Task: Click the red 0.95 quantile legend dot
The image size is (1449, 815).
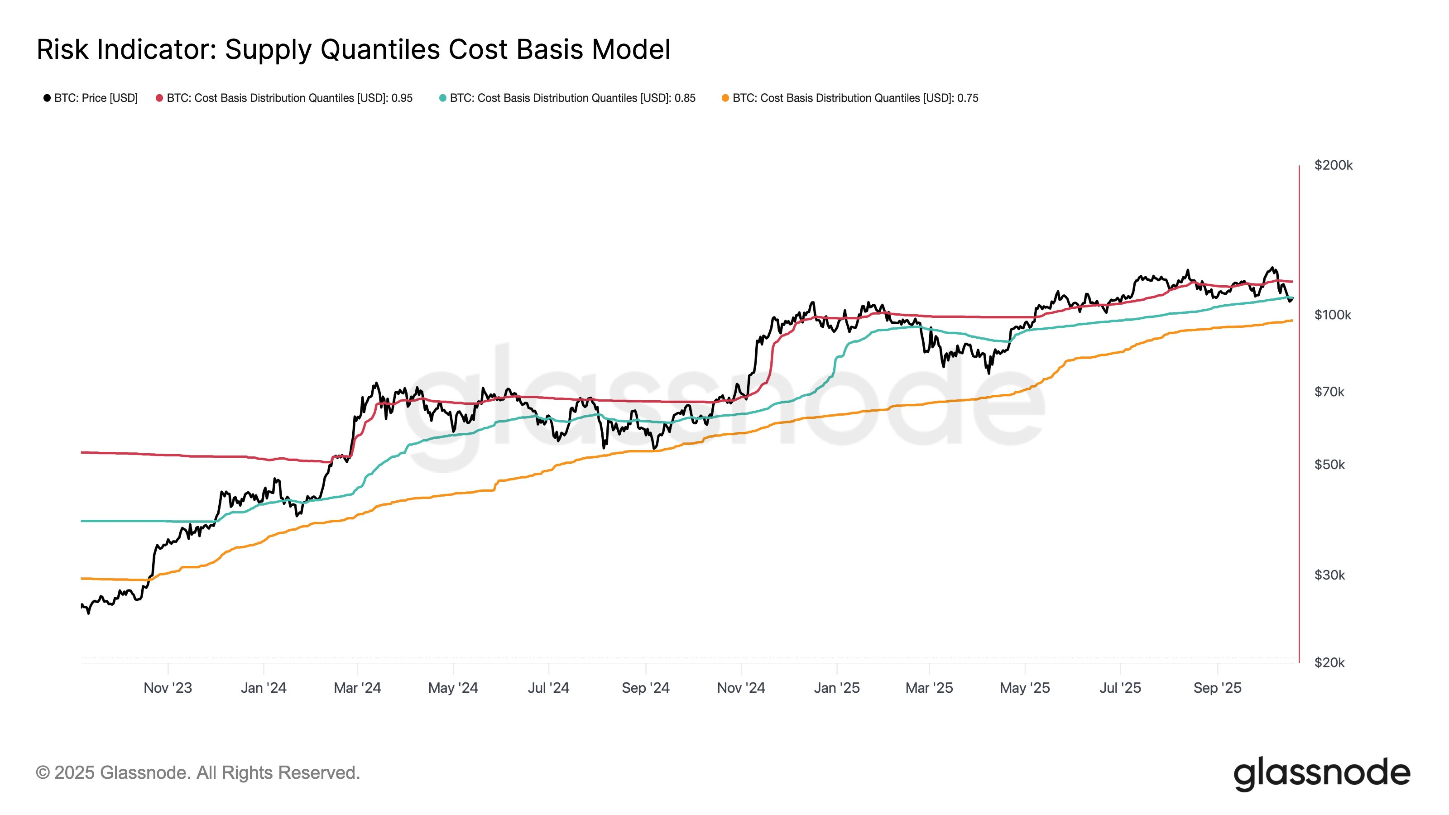Action: pos(160,98)
